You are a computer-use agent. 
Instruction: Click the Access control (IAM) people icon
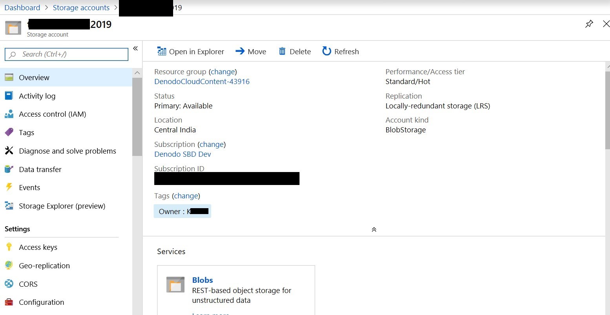point(9,114)
